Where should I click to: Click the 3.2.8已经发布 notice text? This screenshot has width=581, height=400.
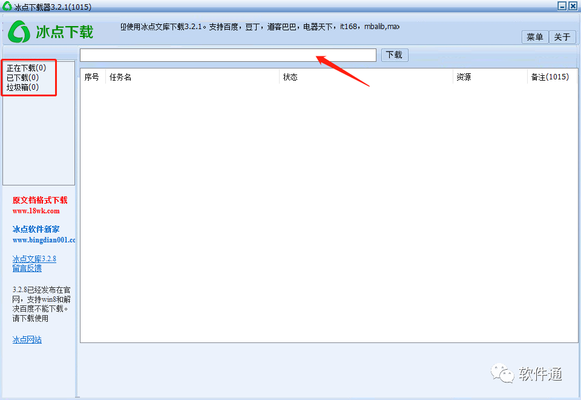click(41, 304)
